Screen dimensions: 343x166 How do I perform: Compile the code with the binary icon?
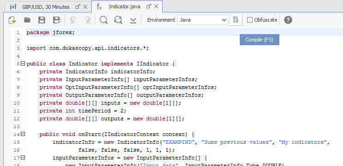pos(236,20)
